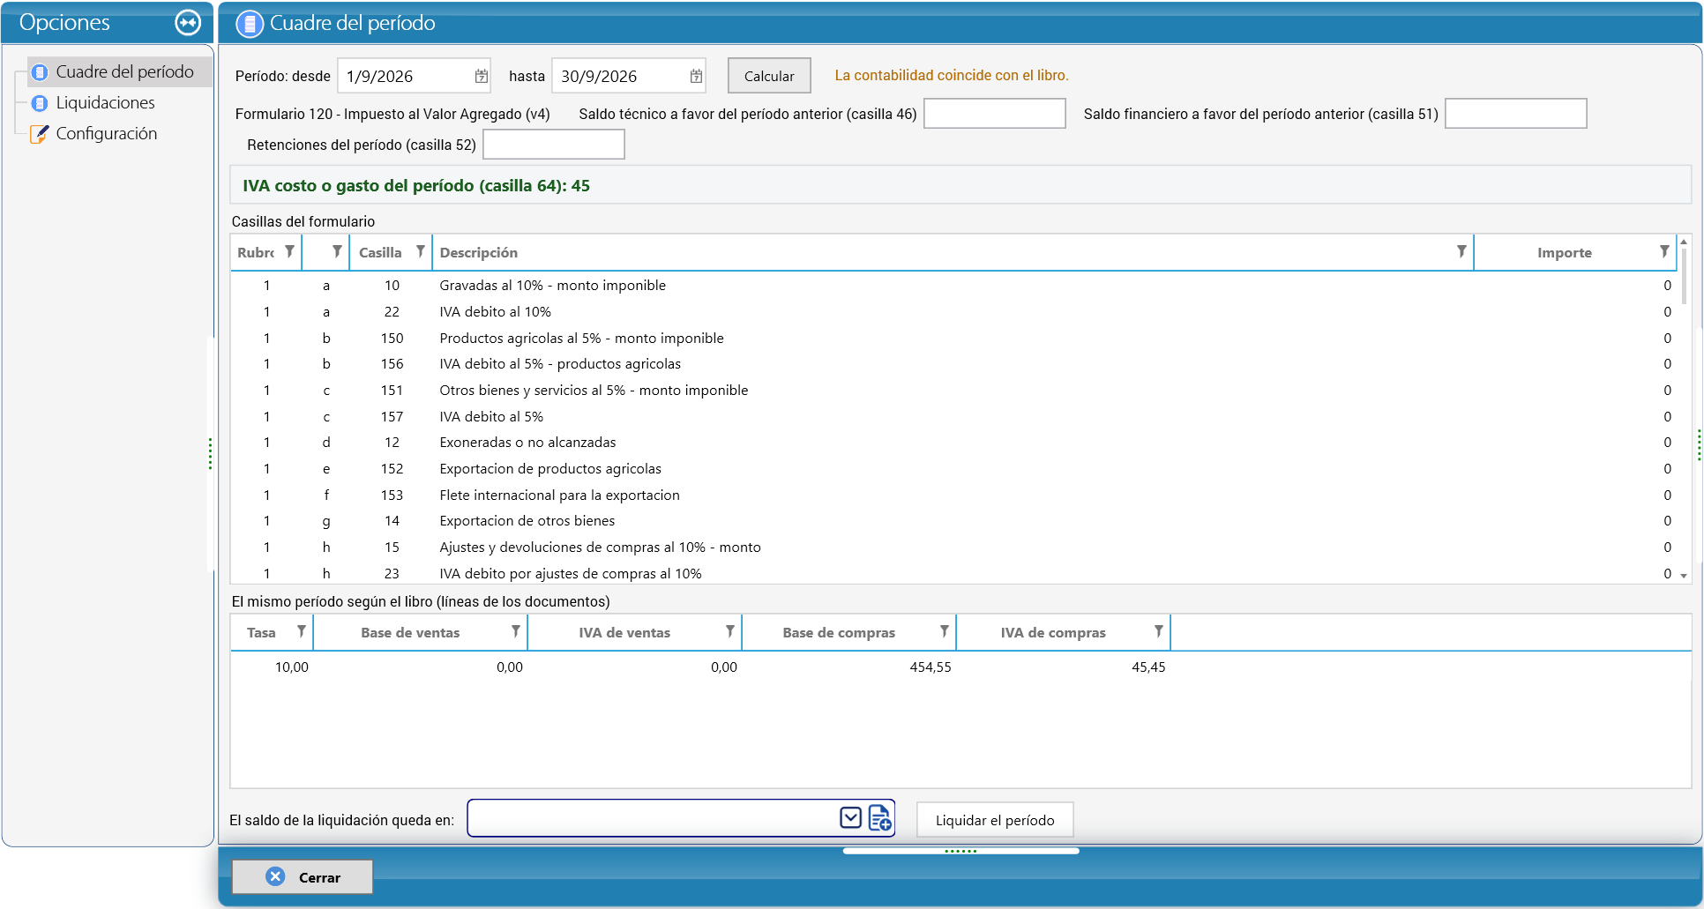1704x909 pixels.
Task: Filter the Importe column
Action: [x=1664, y=252]
